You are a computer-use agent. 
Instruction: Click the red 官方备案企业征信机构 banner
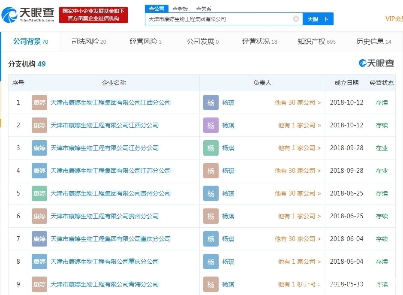point(93,15)
